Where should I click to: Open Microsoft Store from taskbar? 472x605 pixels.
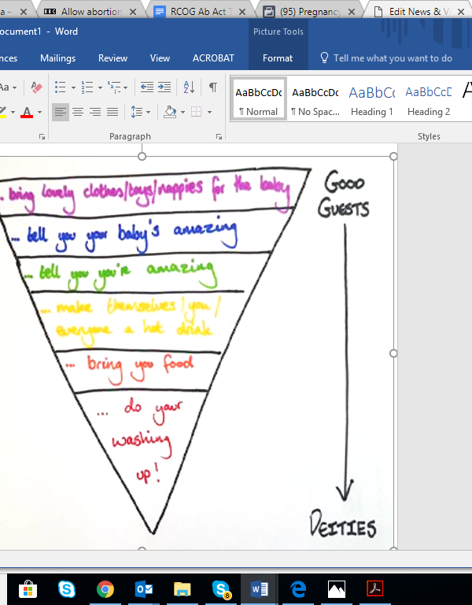click(28, 589)
